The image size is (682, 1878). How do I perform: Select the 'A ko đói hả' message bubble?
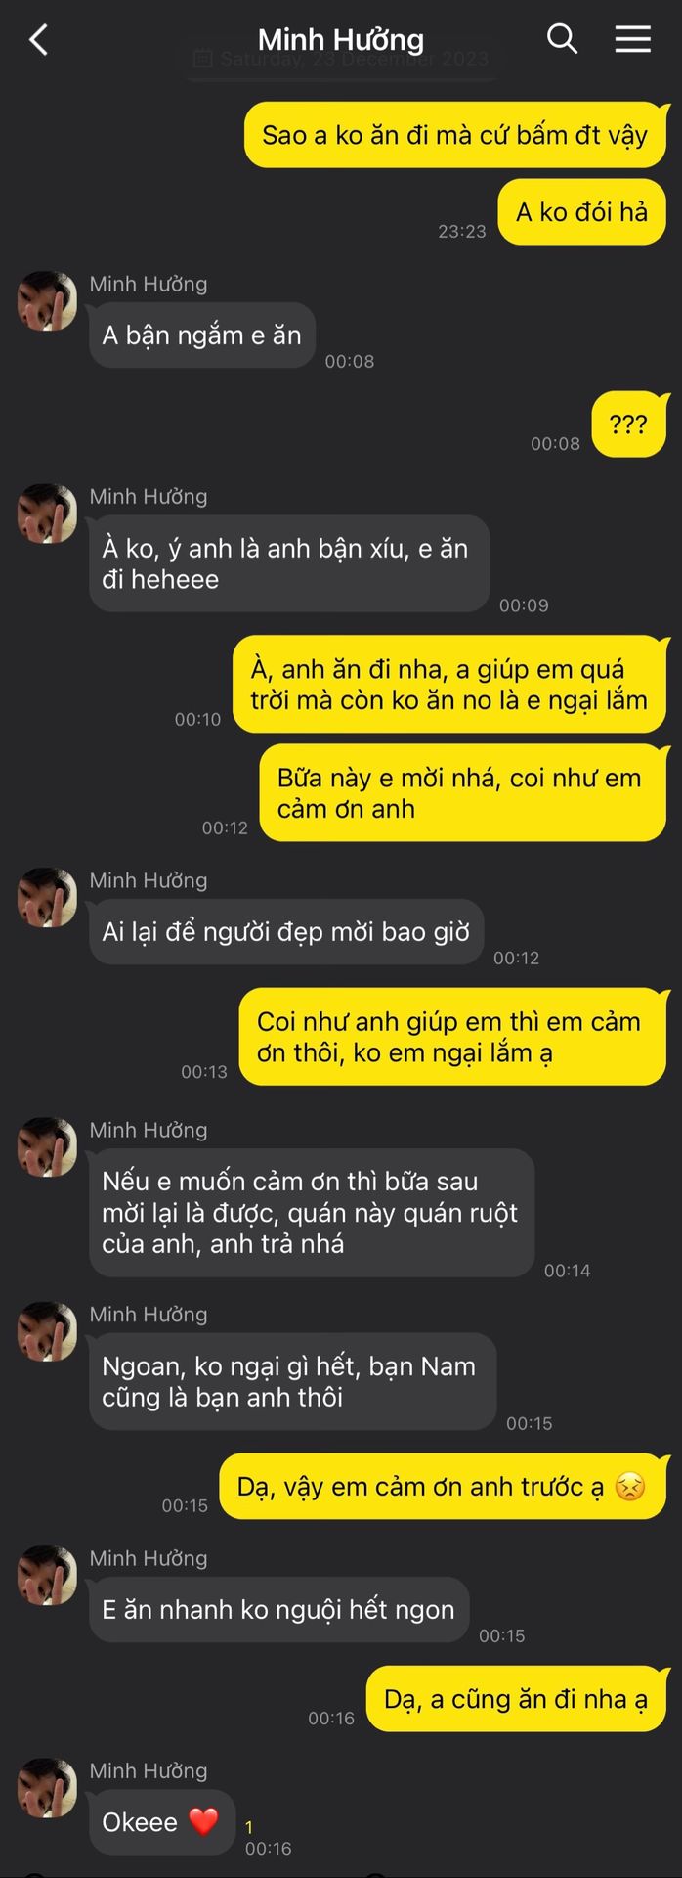click(582, 212)
